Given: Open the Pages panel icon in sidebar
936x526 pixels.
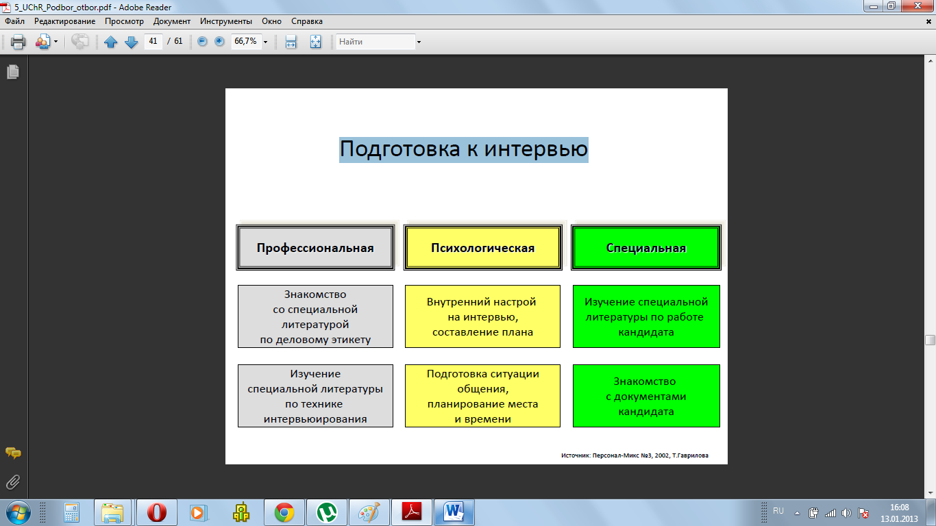Looking at the screenshot, I should pyautogui.click(x=12, y=71).
